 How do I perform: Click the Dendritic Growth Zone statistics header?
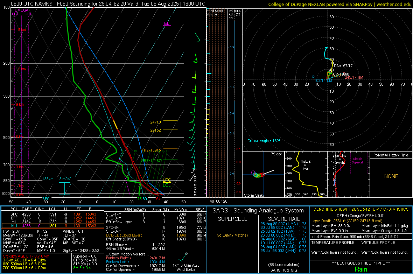click(361, 209)
